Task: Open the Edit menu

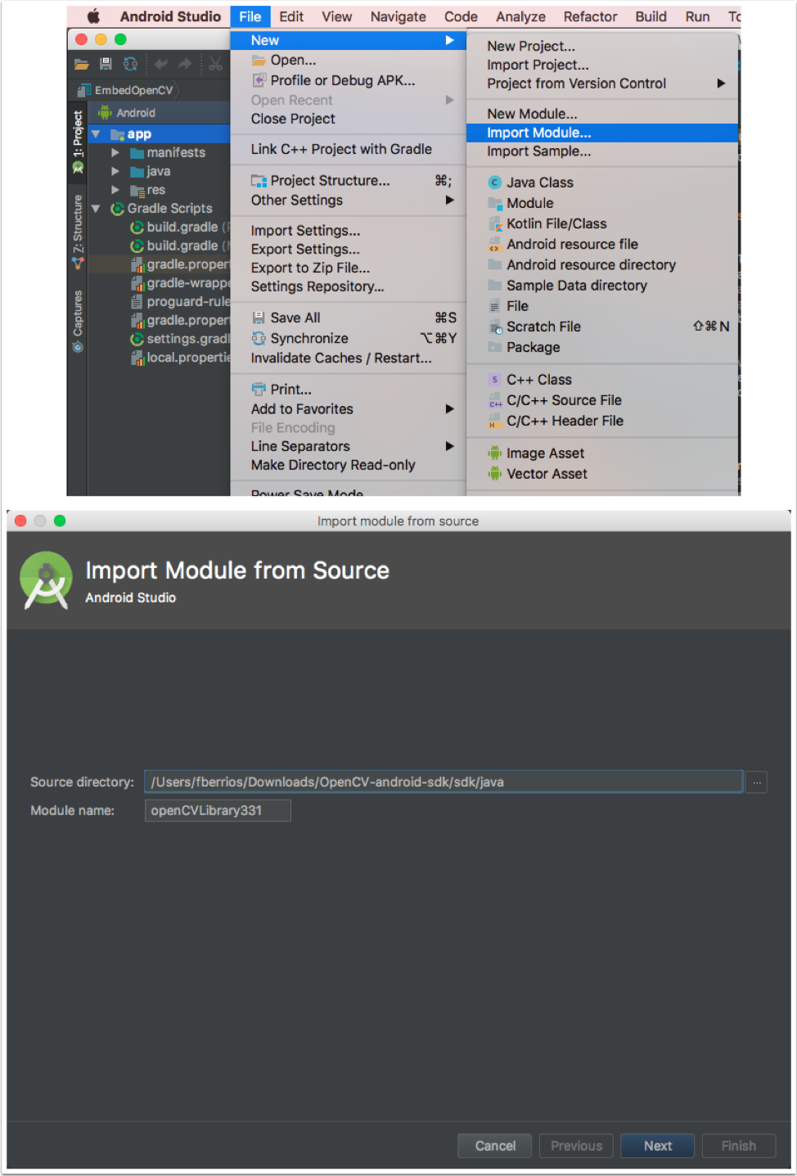Action: click(291, 16)
